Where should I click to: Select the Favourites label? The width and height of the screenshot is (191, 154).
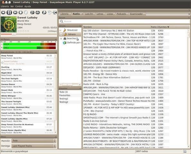(x=65, y=95)
